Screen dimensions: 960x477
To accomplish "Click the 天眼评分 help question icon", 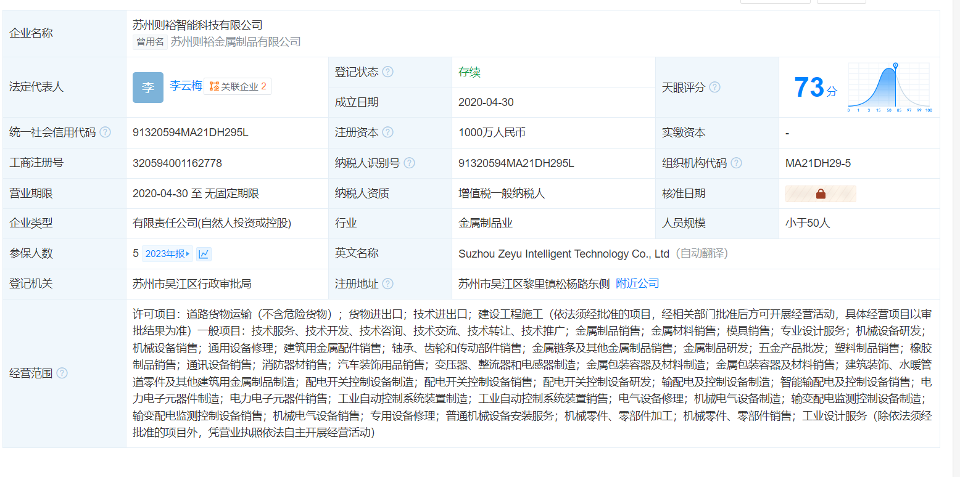I will [714, 88].
